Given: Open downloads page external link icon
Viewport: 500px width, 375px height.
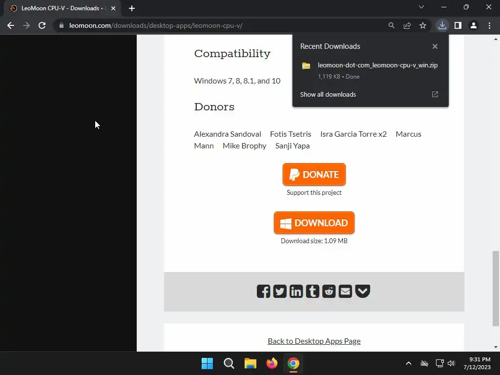Looking at the screenshot, I should click(435, 94).
